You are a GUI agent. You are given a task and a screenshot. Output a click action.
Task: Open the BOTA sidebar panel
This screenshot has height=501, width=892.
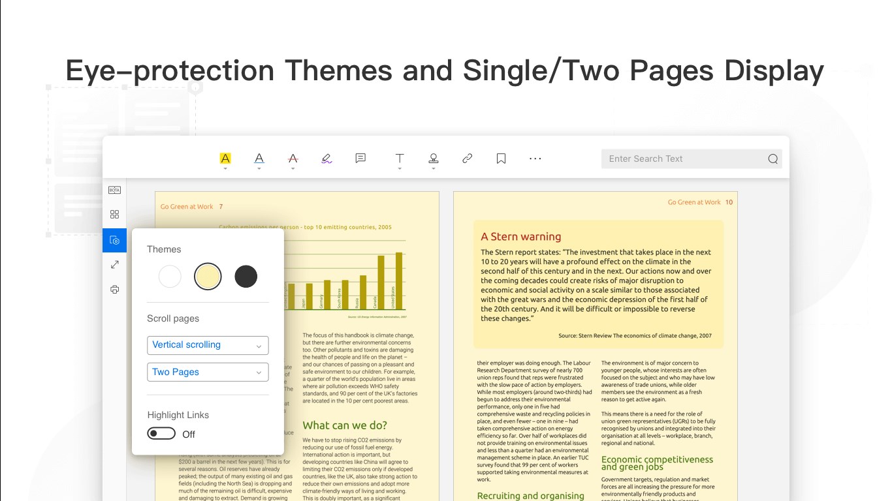(115, 190)
